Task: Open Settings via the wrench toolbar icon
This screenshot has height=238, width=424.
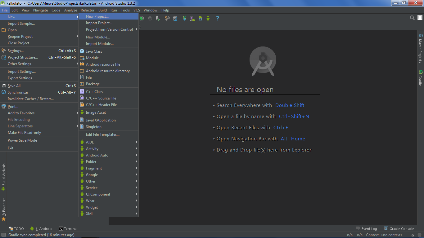Action: [167, 18]
